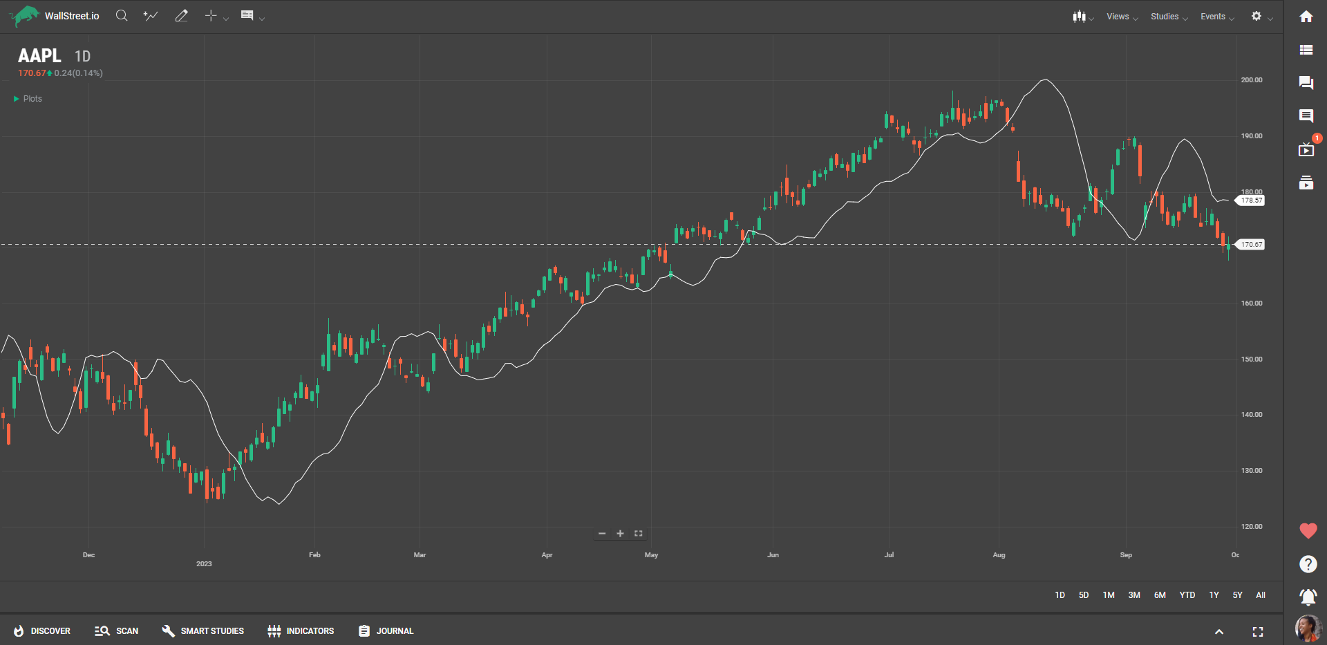The width and height of the screenshot is (1327, 645).
Task: Open the user profile avatar
Action: 1308,628
